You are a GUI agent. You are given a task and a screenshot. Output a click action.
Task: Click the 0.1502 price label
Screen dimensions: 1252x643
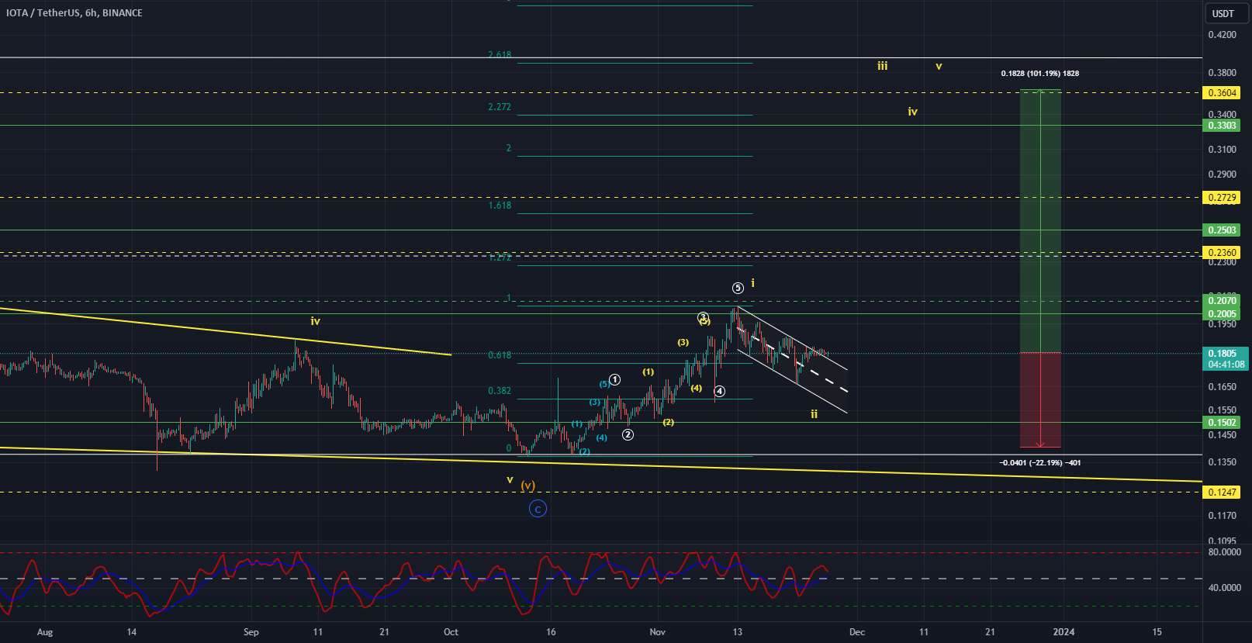[1222, 422]
